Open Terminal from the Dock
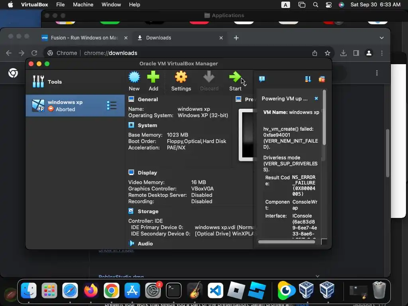Image resolution: width=408 pixels, height=306 pixels. (174, 290)
